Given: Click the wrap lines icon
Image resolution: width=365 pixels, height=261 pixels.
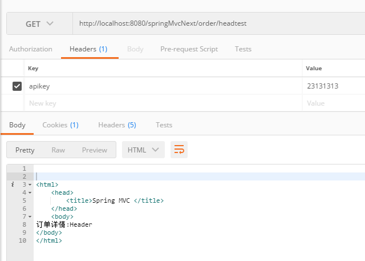Looking at the screenshot, I should point(179,150).
